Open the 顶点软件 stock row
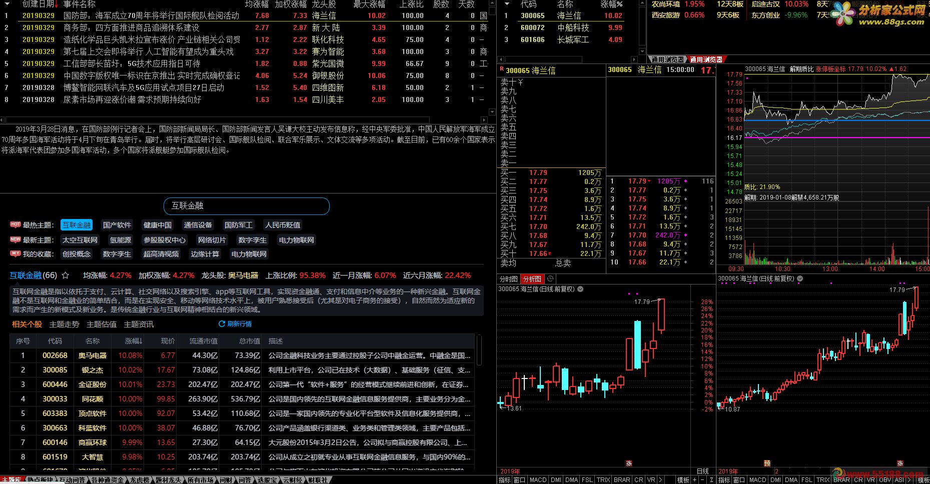 point(242,413)
